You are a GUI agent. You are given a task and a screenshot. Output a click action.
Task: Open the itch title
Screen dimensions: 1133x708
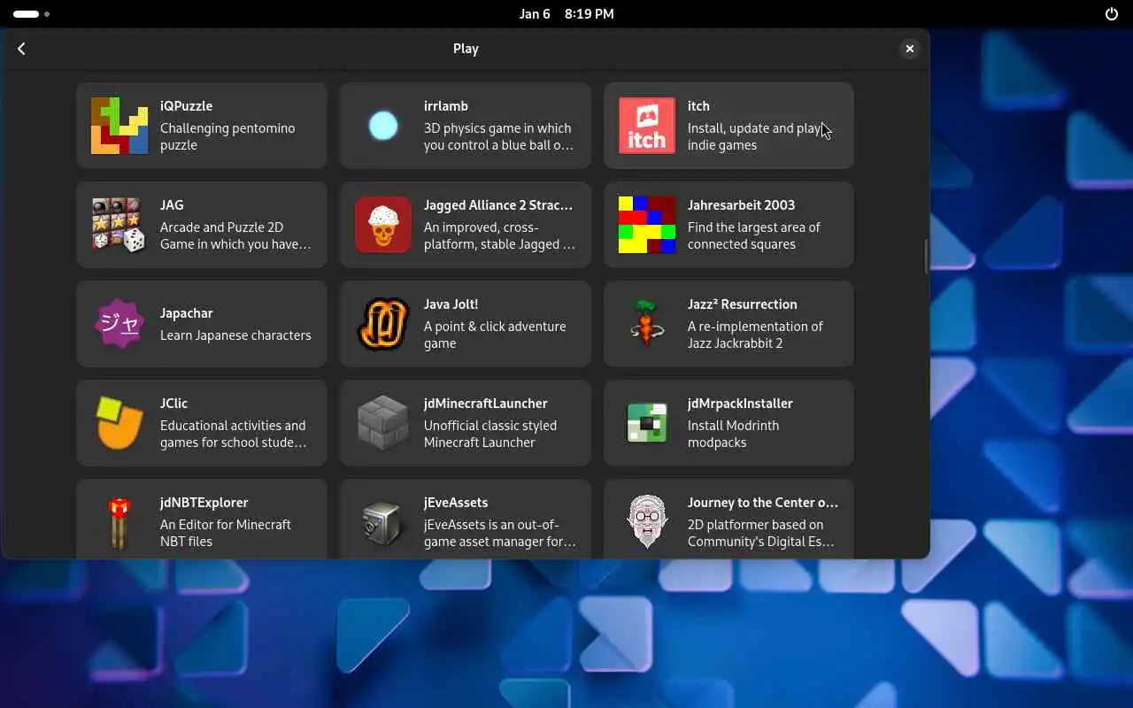click(698, 106)
